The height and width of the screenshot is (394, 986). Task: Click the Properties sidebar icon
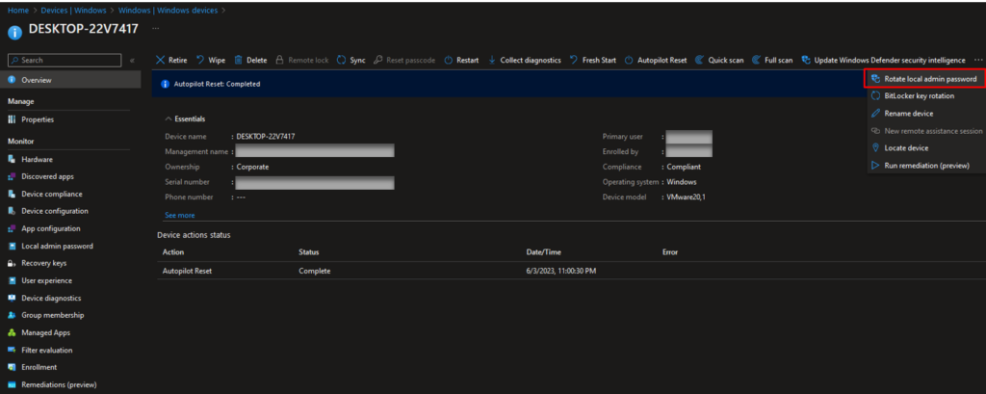(x=12, y=119)
